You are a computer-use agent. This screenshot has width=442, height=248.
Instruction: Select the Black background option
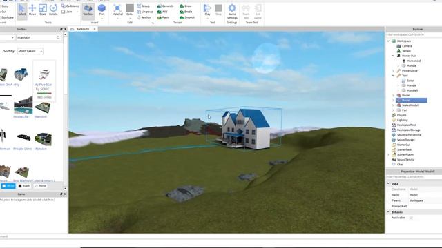(24, 186)
